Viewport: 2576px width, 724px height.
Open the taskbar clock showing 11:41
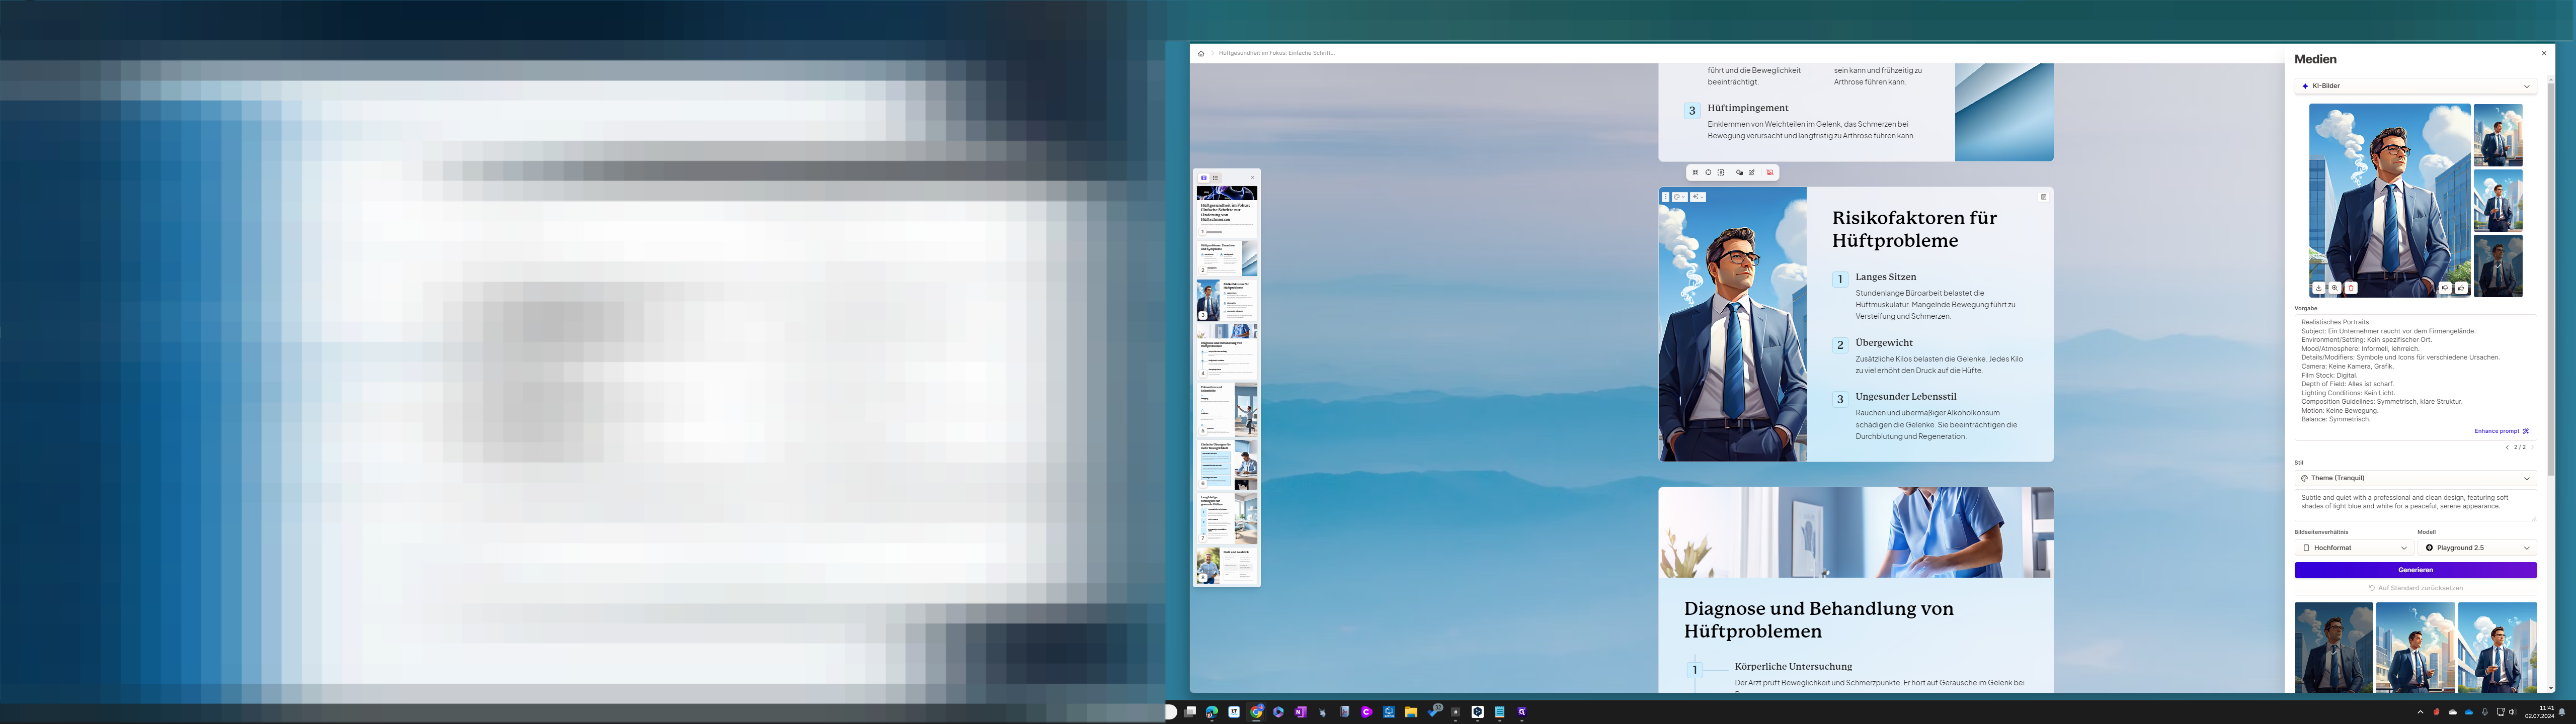(x=2539, y=712)
